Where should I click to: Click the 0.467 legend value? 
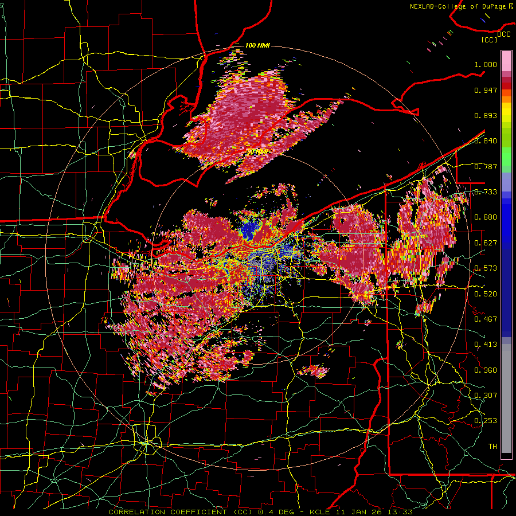click(x=486, y=319)
